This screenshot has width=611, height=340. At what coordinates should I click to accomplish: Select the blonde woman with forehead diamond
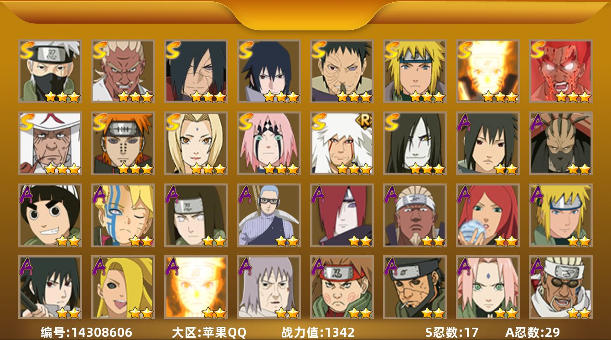click(x=196, y=143)
